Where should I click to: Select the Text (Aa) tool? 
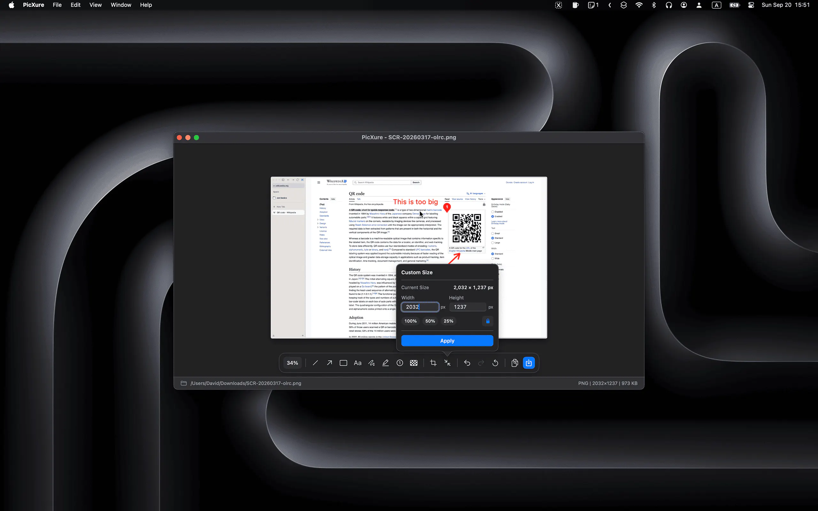pos(358,363)
